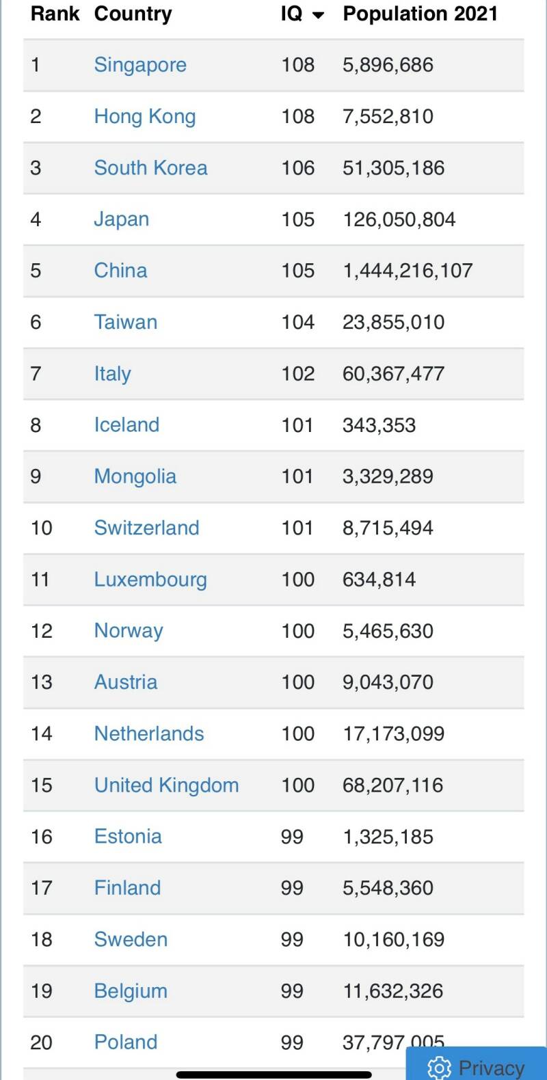Follow the Switzerland link
This screenshot has height=1080, width=547.
[146, 528]
